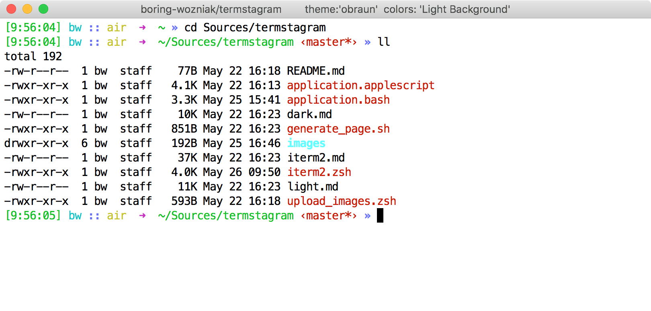Click the 16:13 time of application.applescript

(x=264, y=85)
